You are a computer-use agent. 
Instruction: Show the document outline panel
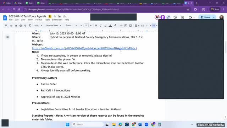(x=7, y=37)
